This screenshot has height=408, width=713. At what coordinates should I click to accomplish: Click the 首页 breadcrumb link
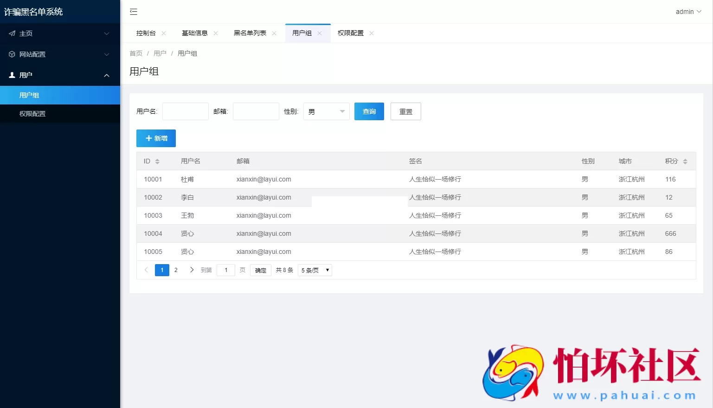[x=135, y=53]
